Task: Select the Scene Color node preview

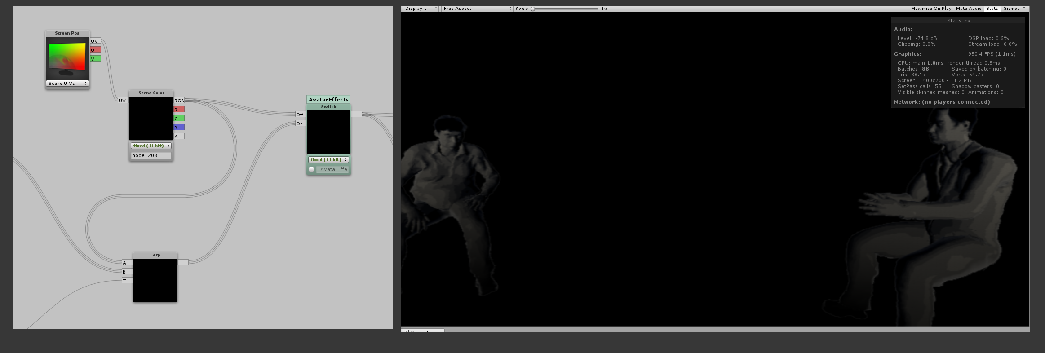Action: point(151,118)
